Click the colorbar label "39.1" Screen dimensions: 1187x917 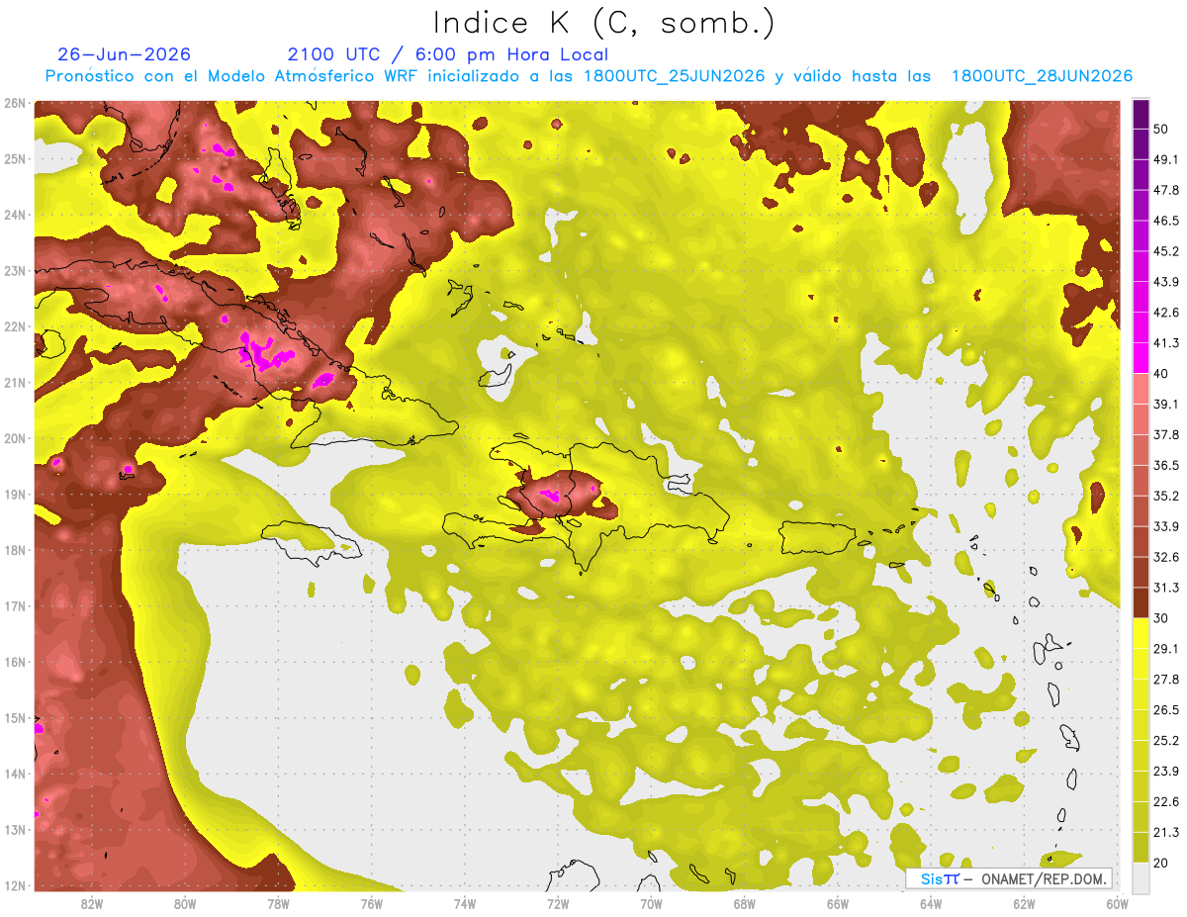pyautogui.click(x=1166, y=405)
